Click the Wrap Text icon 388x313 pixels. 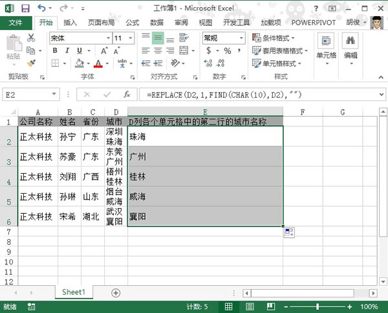point(184,38)
